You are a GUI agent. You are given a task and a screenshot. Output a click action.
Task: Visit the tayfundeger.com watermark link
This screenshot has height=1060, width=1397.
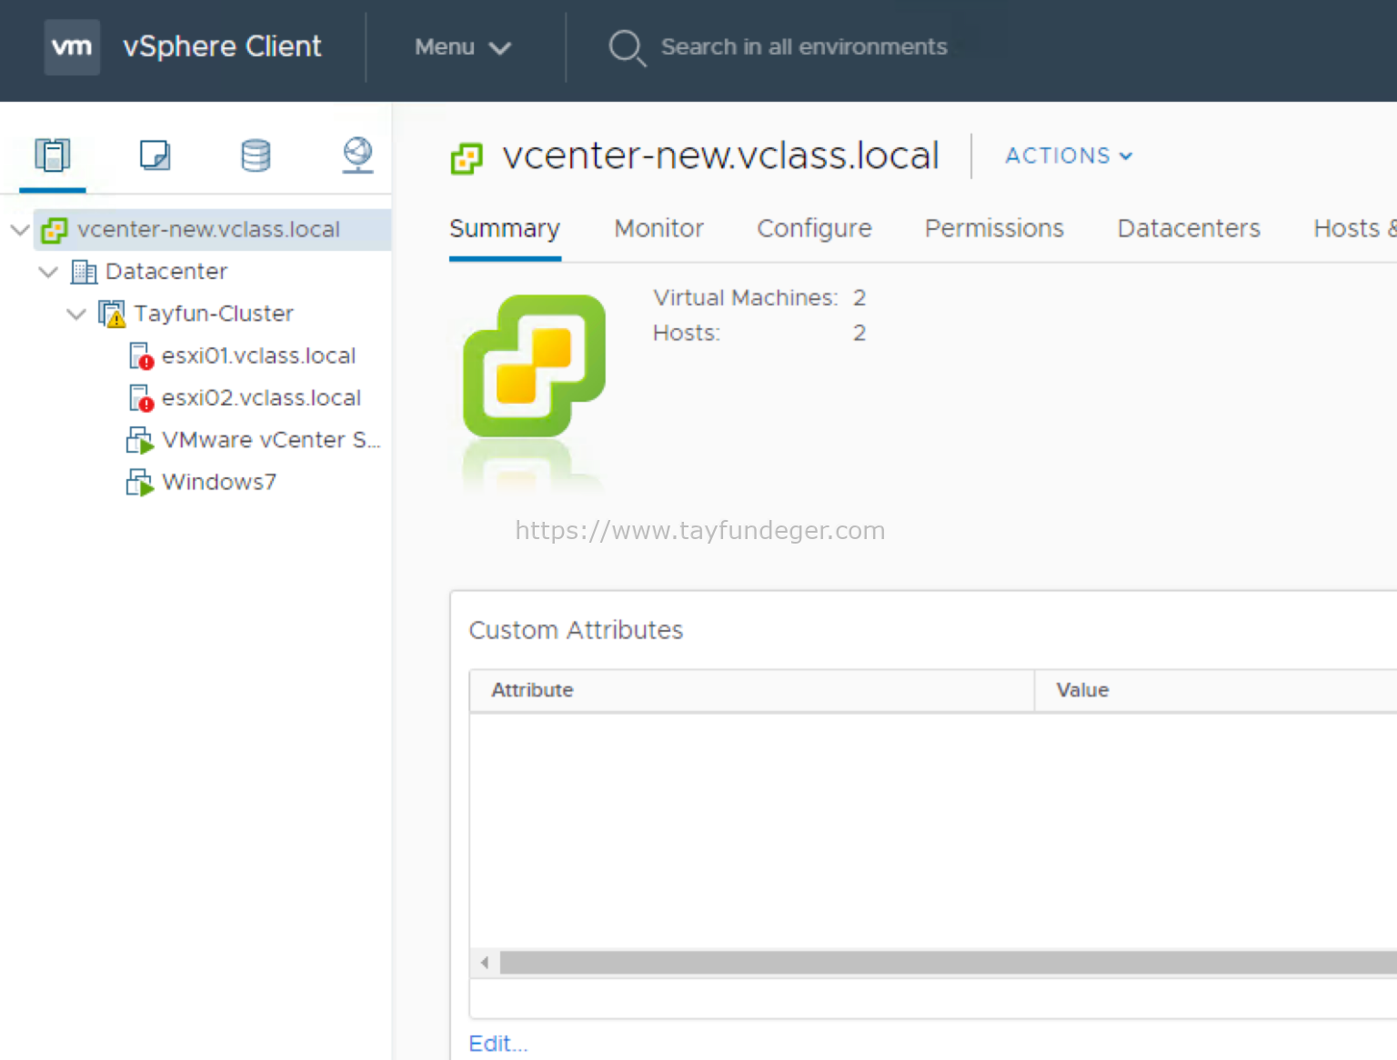pyautogui.click(x=699, y=530)
